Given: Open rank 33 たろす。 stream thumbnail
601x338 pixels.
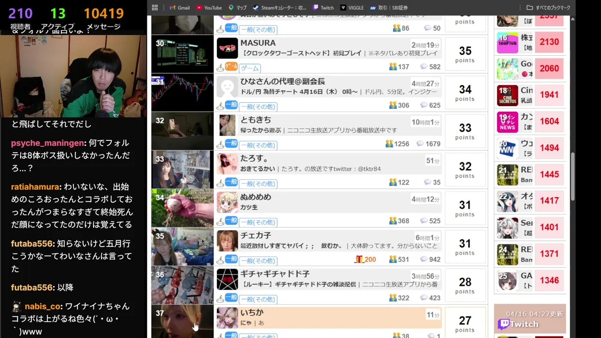Looking at the screenshot, I should click(182, 169).
